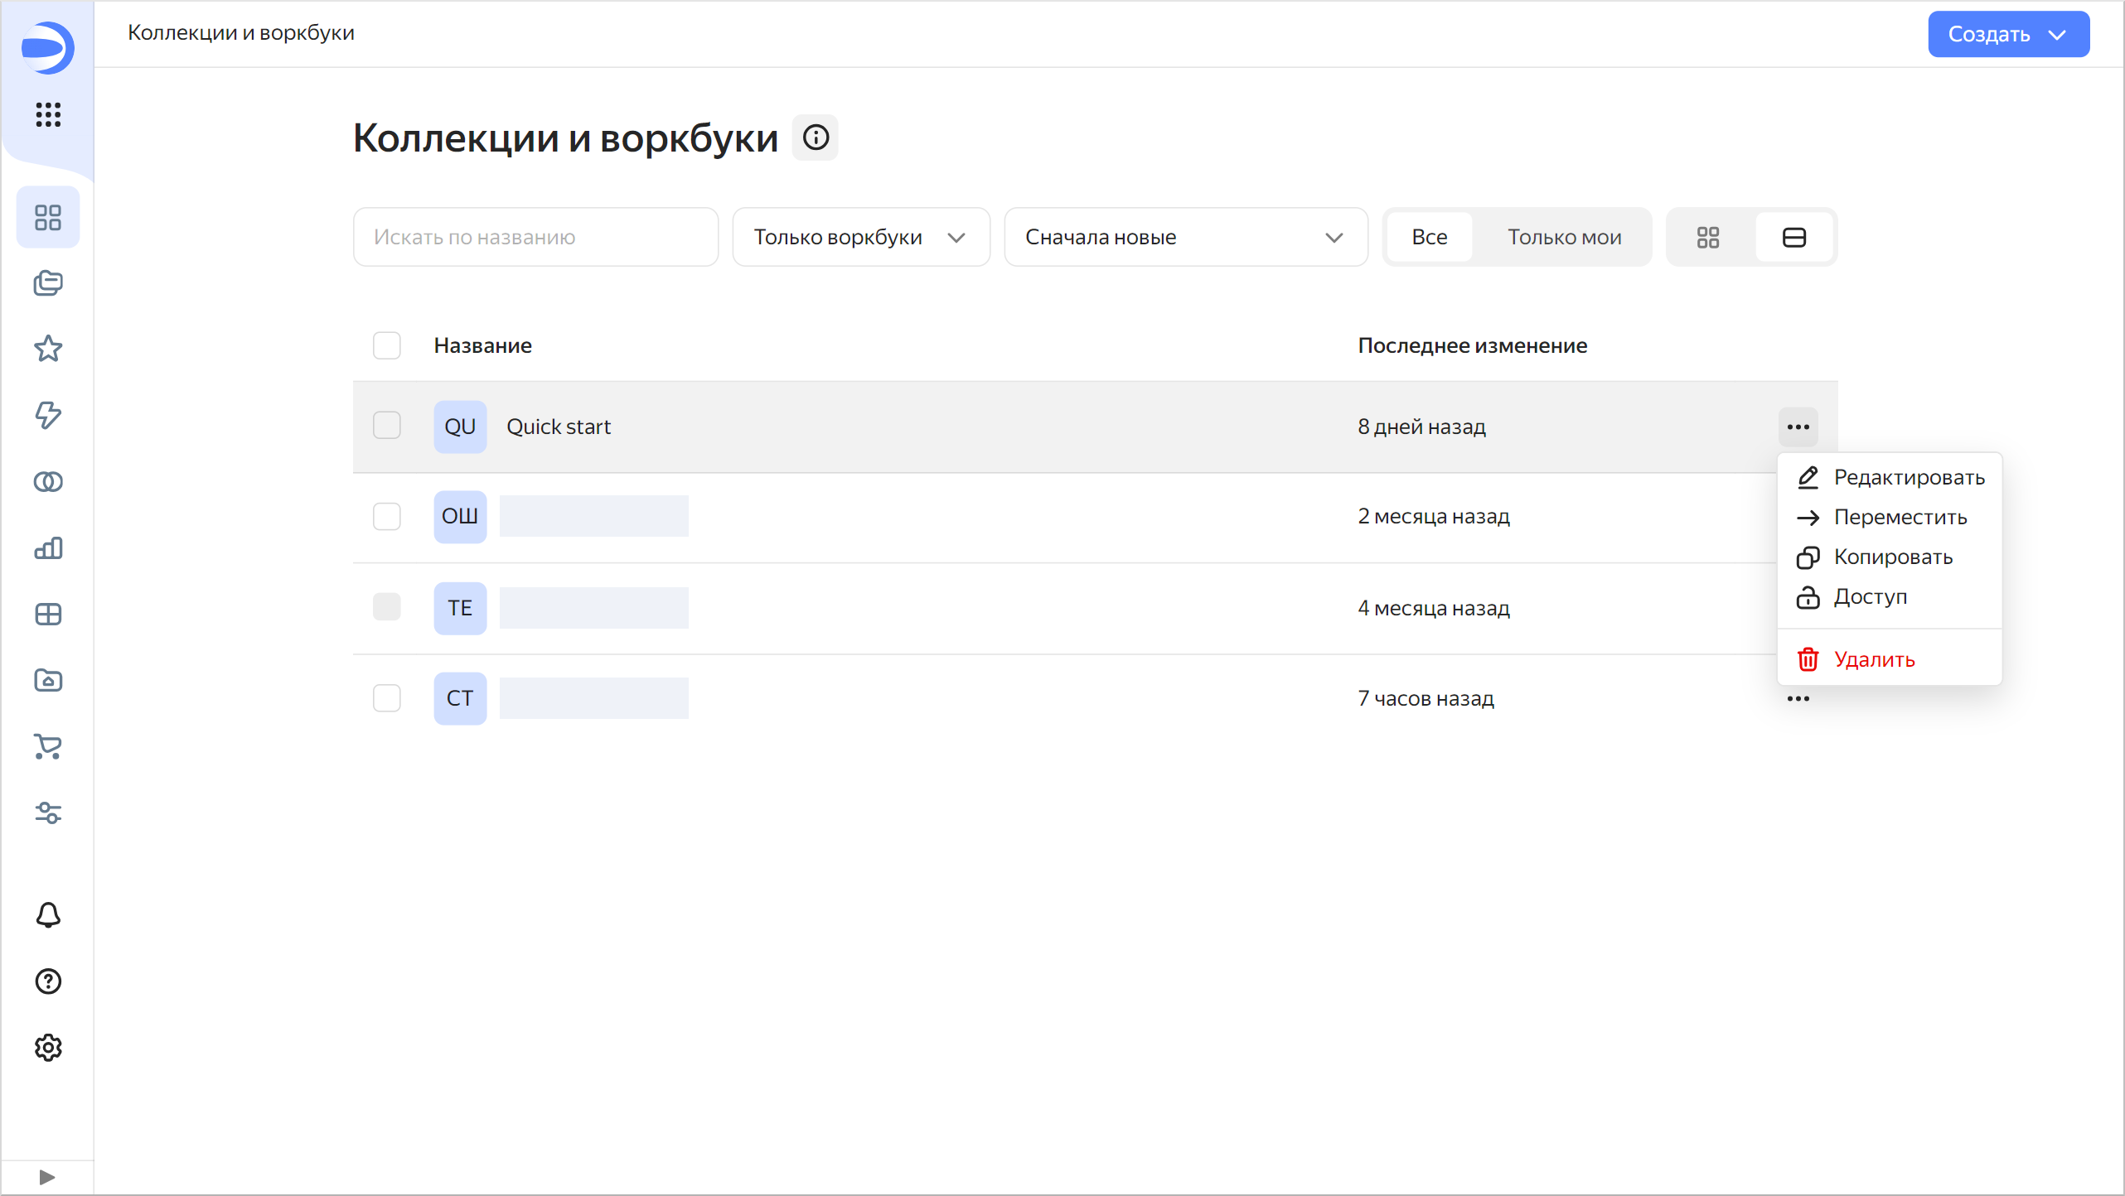Screen dimensions: 2125x1196
Task: Click the search field Искать по названию
Action: pos(535,237)
